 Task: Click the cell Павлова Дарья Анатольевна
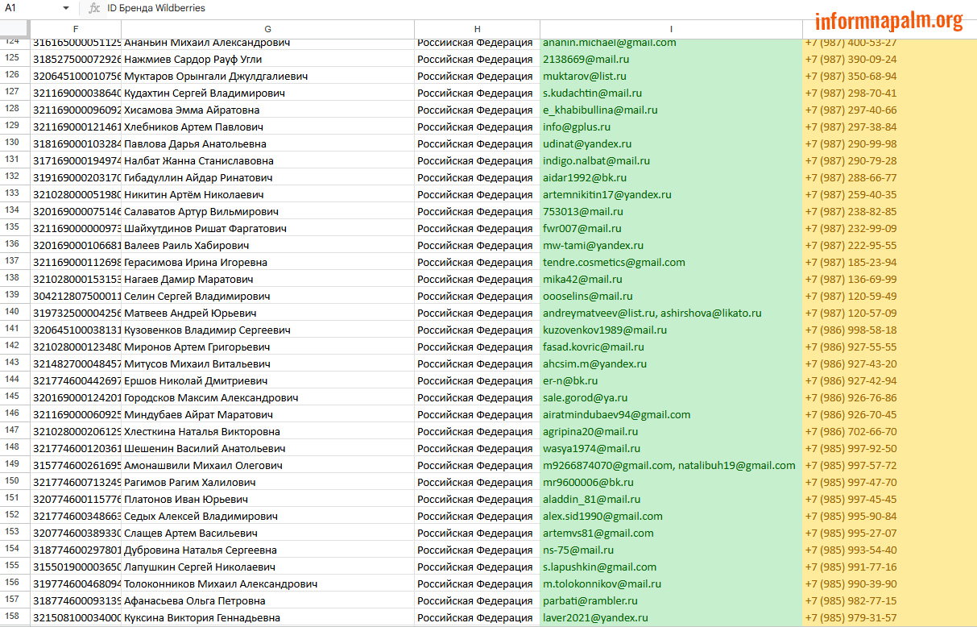[267, 143]
